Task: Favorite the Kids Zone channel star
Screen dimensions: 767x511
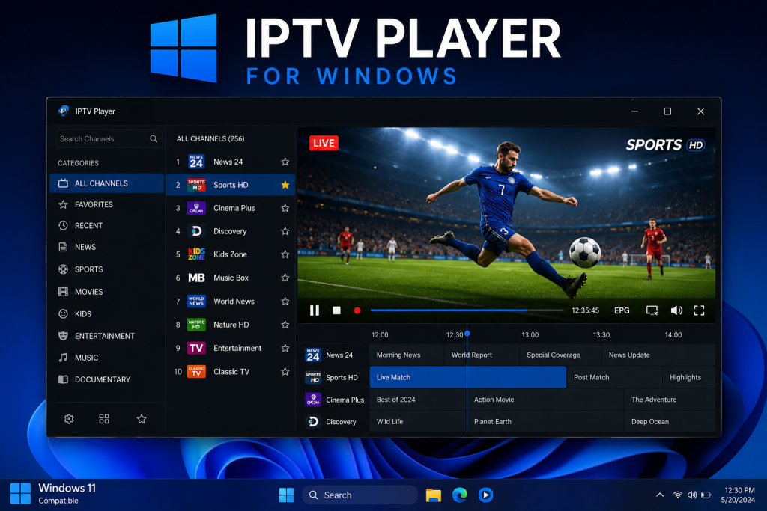Action: [x=285, y=254]
